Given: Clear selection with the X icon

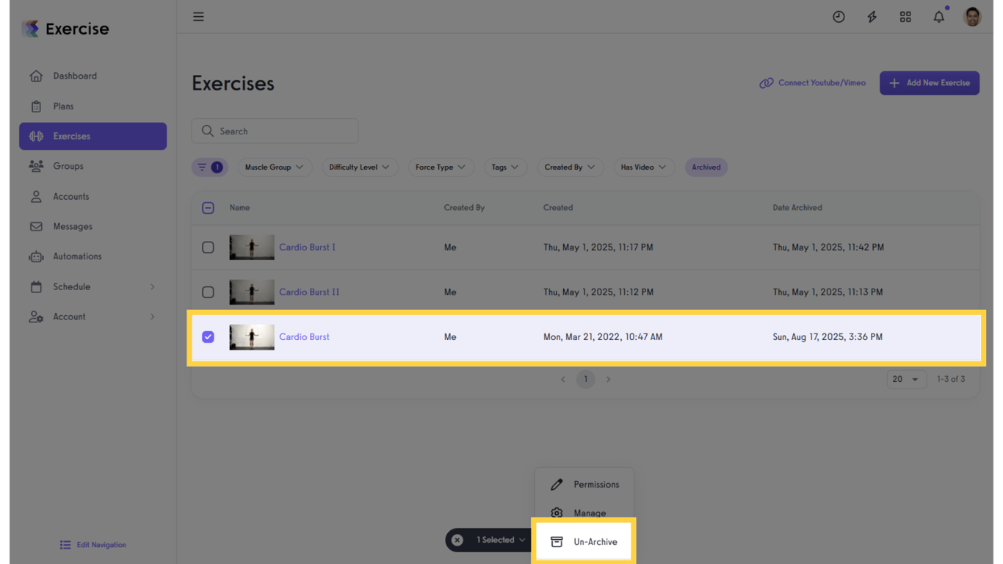Looking at the screenshot, I should [457, 540].
